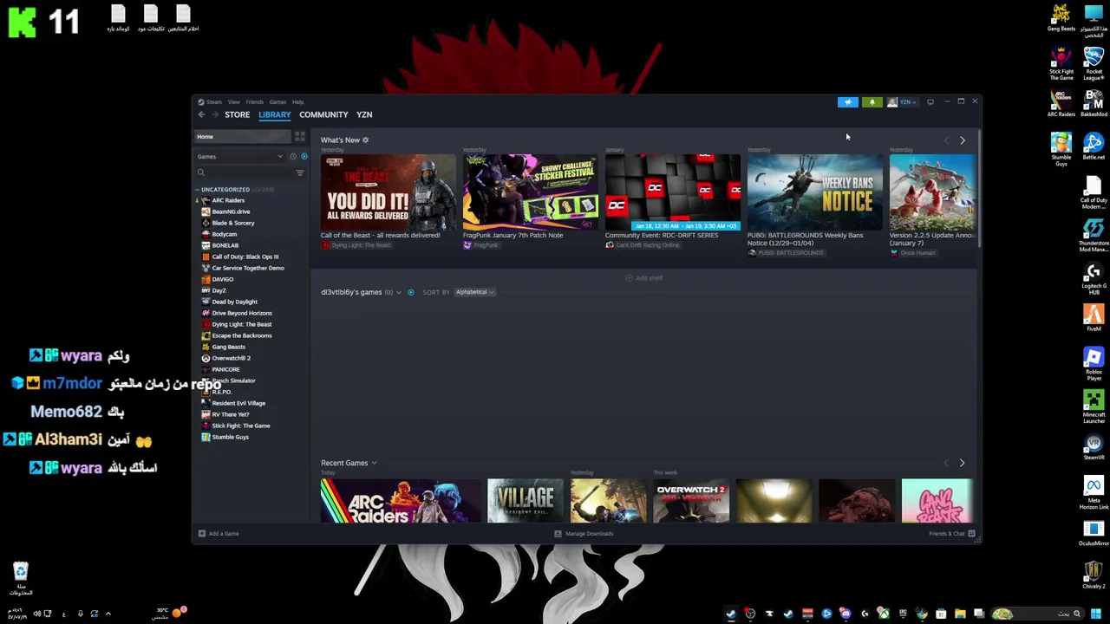The width and height of the screenshot is (1110, 624).
Task: Open the YZN account dropdown at top right
Action: [x=902, y=102]
